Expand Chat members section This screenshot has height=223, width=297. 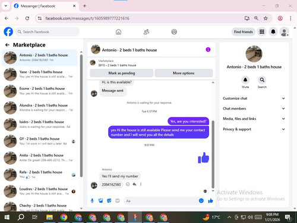[x=254, y=109]
